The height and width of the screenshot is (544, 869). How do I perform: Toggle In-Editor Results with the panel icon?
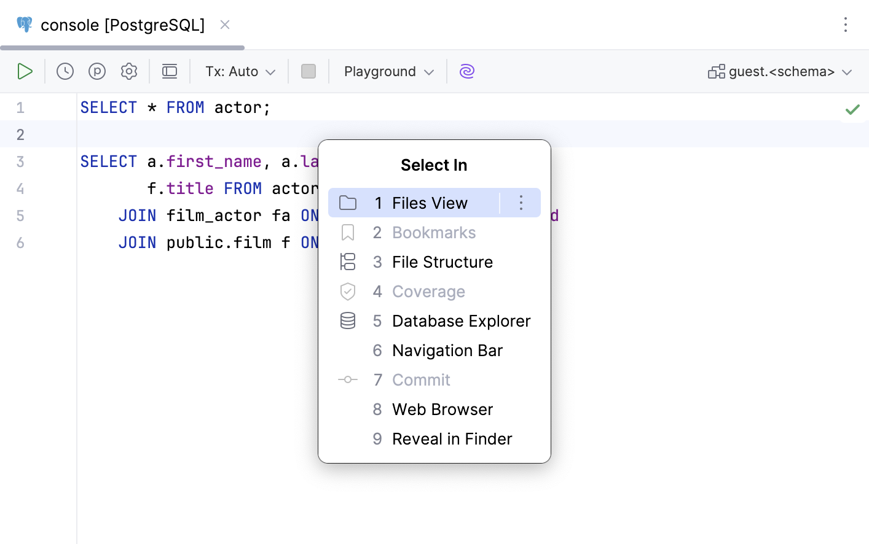click(x=170, y=71)
